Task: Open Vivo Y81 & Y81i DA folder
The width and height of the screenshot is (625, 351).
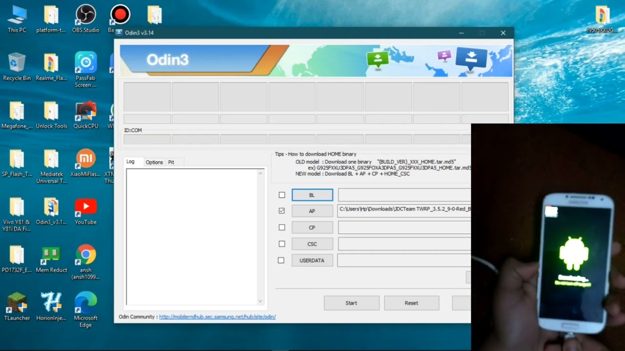Action: 17,214
